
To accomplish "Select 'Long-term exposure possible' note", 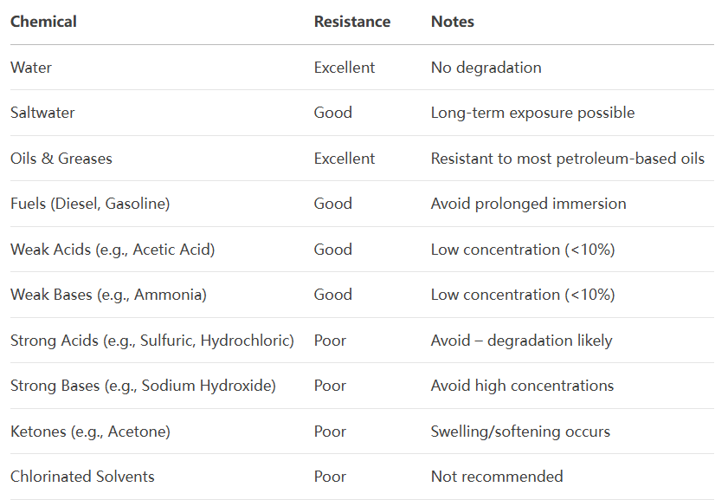I will 532,113.
